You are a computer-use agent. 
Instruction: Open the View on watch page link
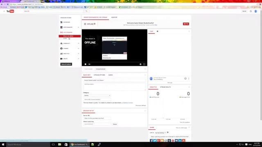181,128
